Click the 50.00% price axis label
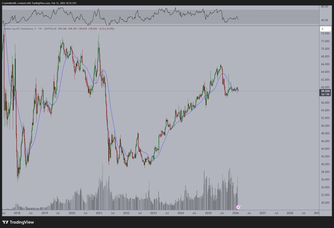Image resolution: width=334 pixels, height=228 pixels. tap(325, 126)
